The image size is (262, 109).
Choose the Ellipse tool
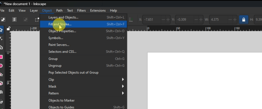pyautogui.click(x=1, y=66)
